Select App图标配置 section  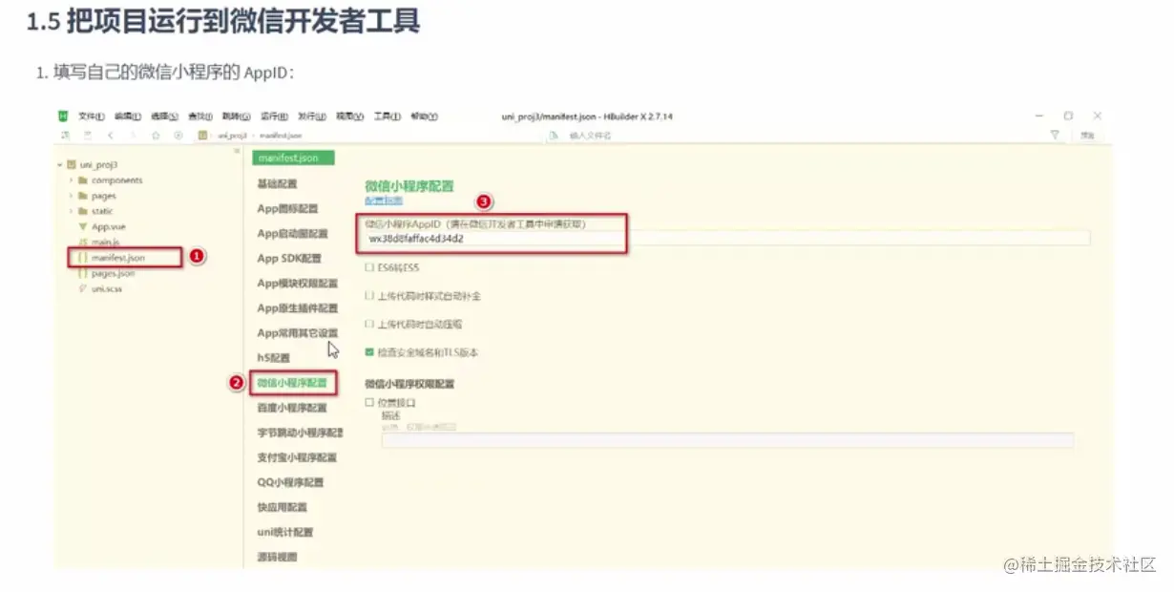[287, 208]
